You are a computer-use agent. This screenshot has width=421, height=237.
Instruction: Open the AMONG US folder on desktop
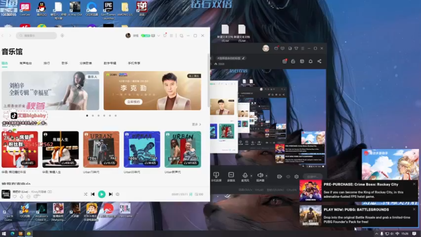[x=125, y=9]
